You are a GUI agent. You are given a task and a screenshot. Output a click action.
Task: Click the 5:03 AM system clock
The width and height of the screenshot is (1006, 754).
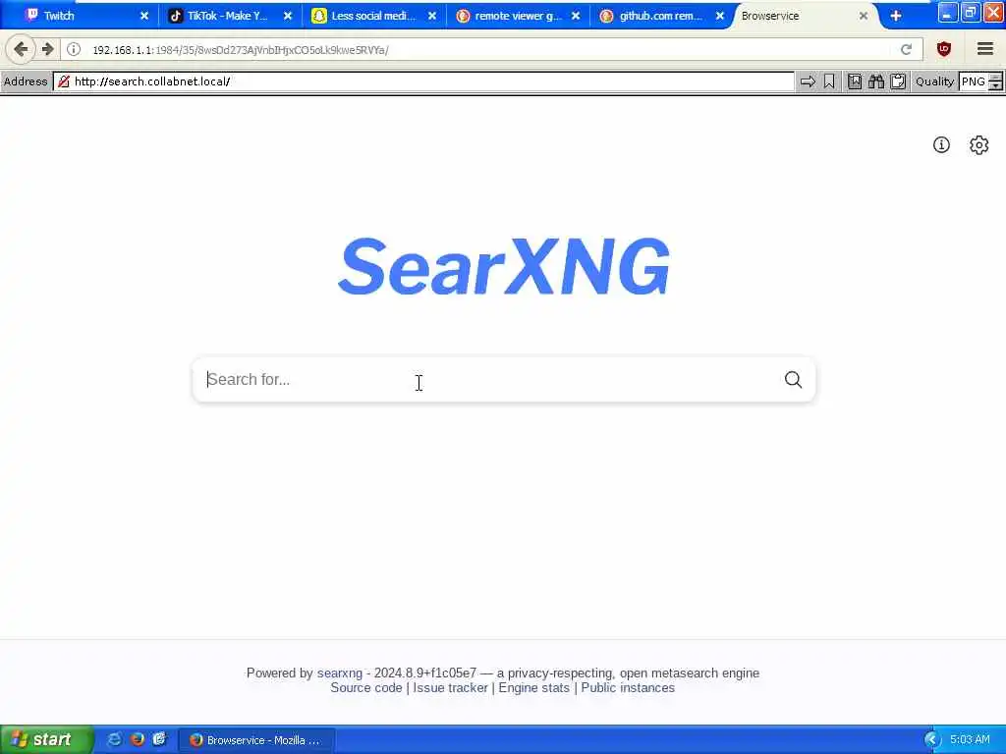tap(970, 740)
